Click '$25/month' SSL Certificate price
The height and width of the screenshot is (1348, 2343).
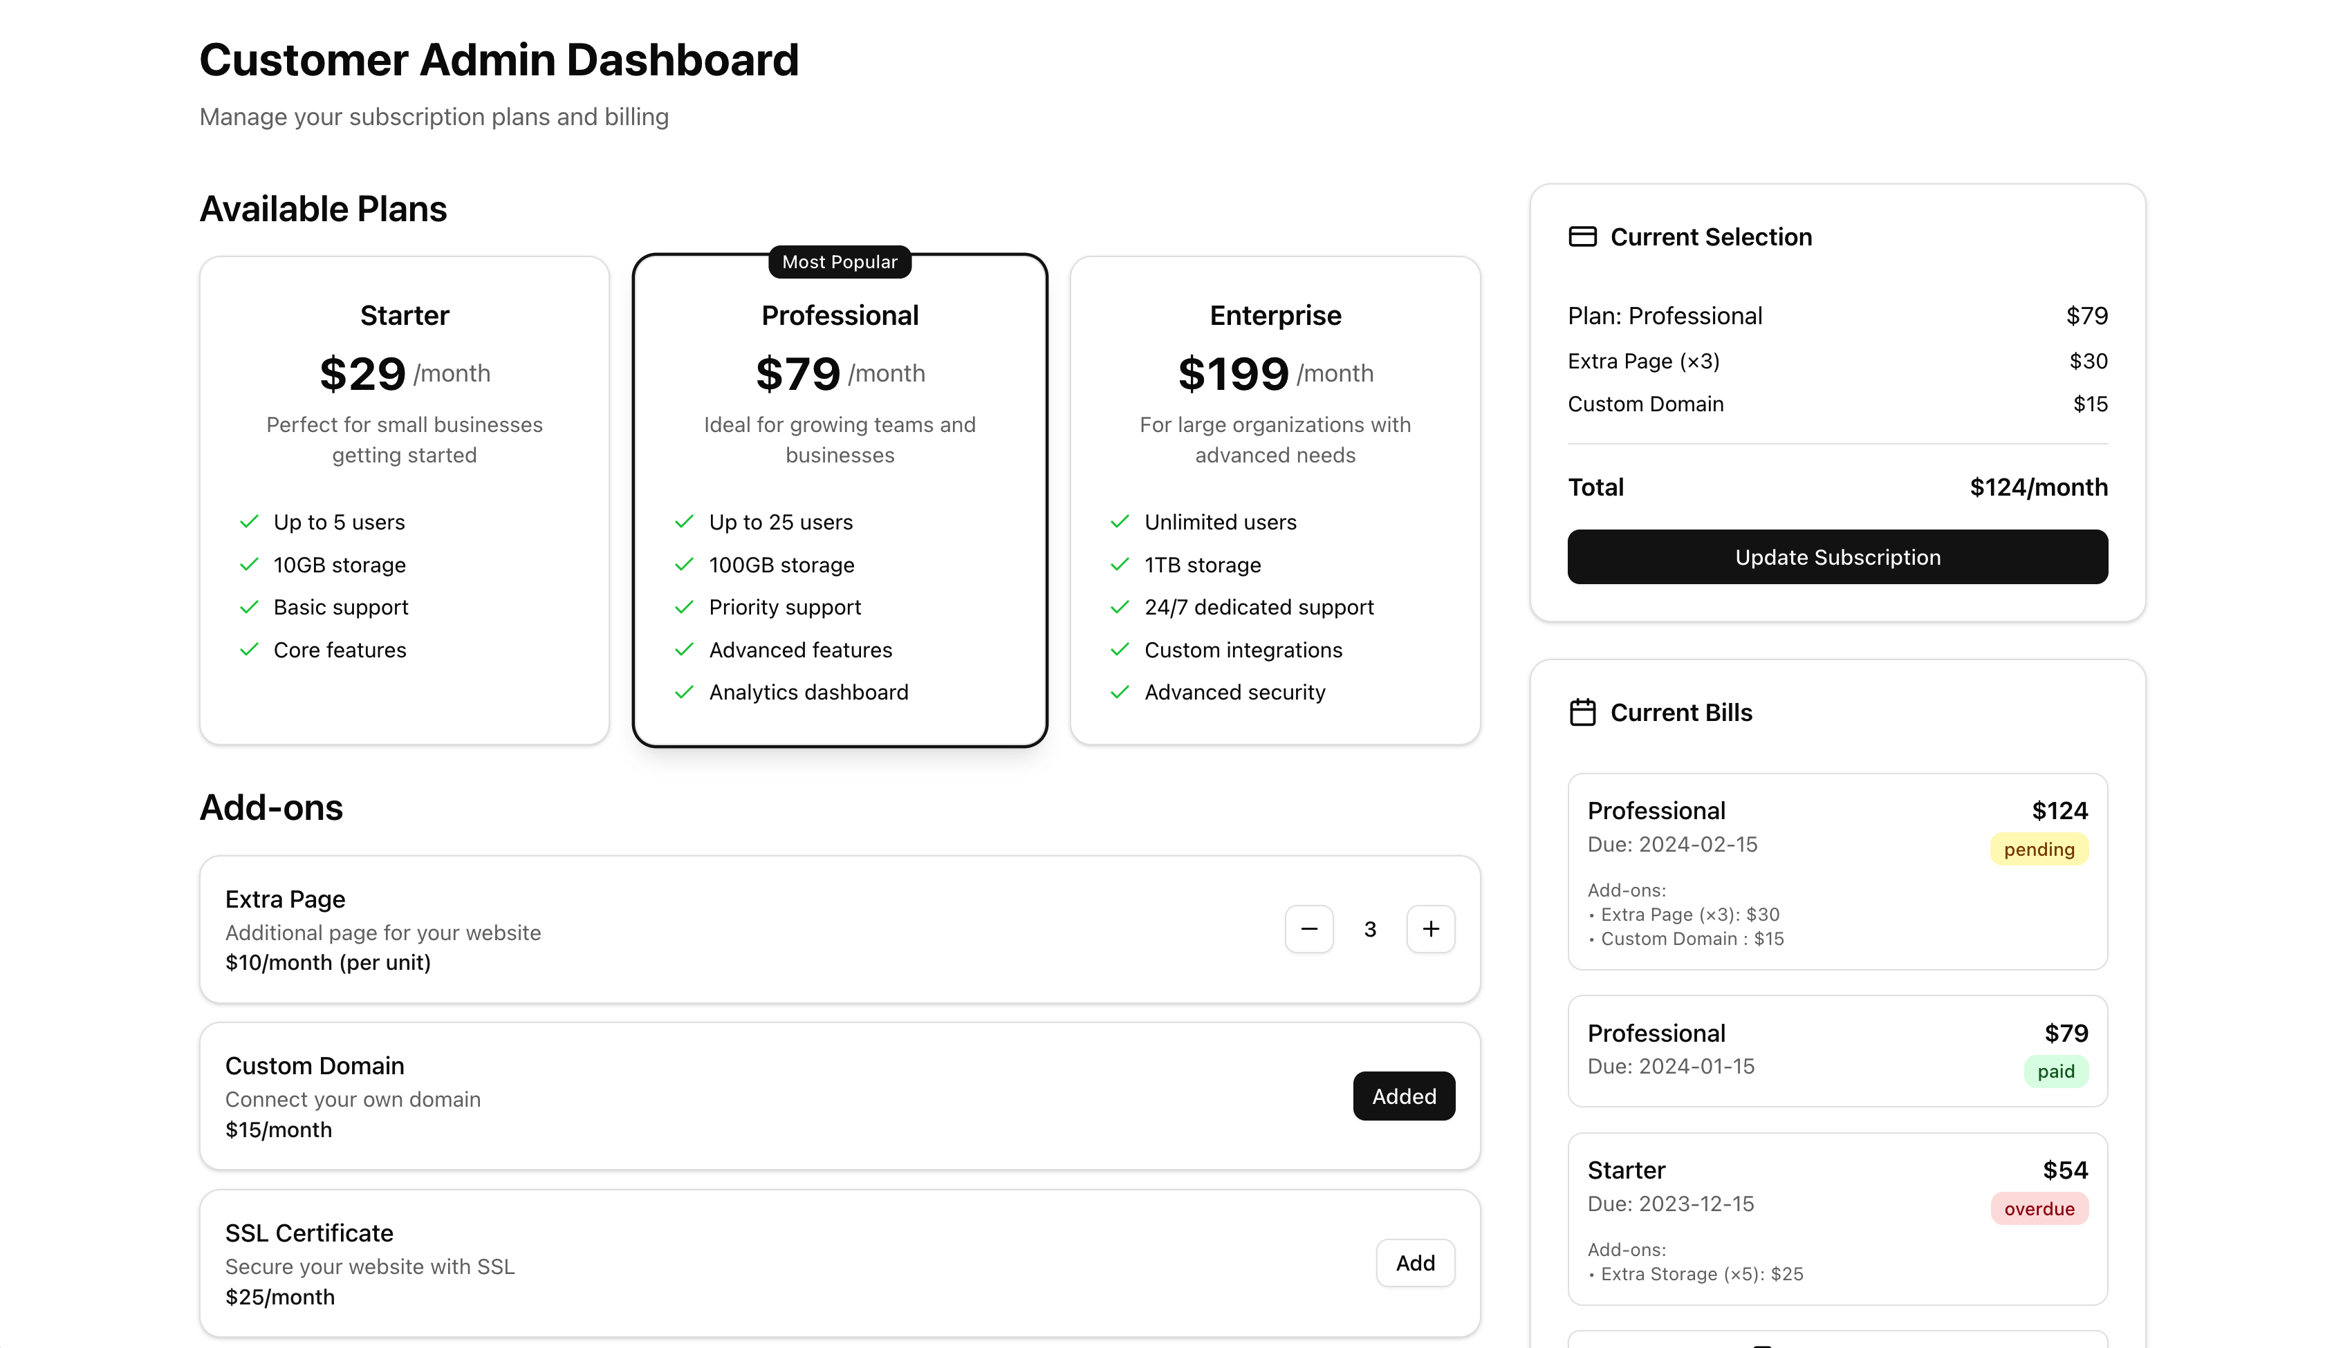click(279, 1297)
